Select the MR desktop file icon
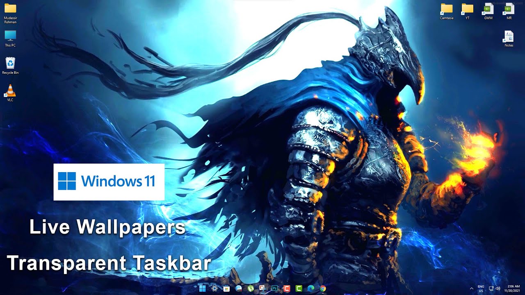 click(x=509, y=11)
